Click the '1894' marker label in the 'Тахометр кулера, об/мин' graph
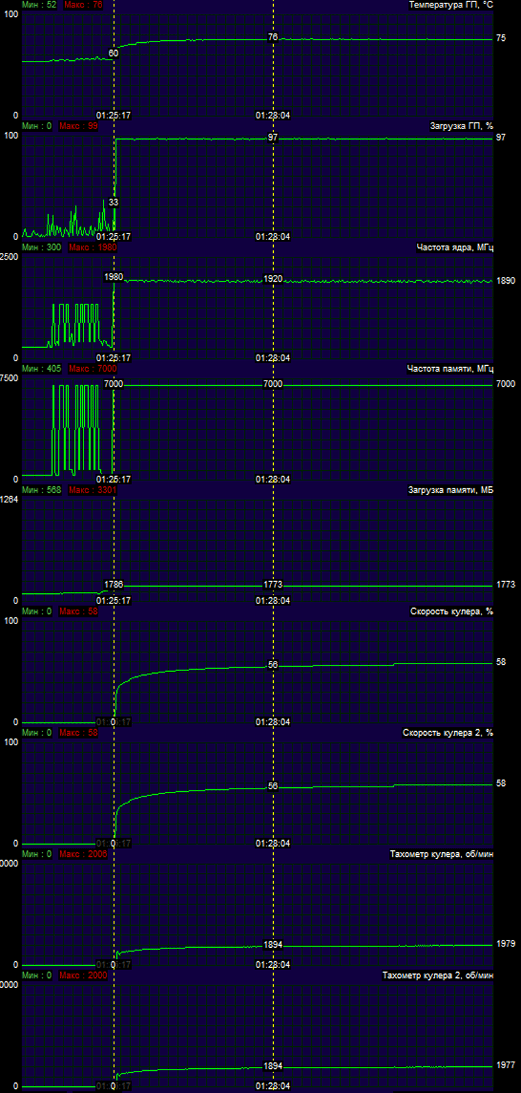 pyautogui.click(x=273, y=945)
